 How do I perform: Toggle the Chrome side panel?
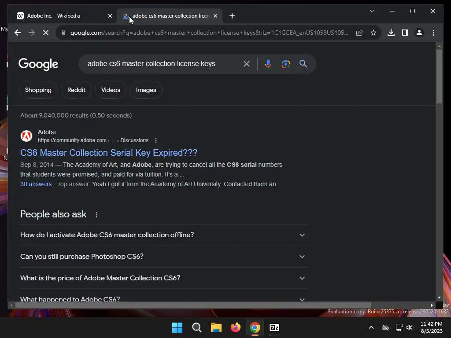pyautogui.click(x=405, y=33)
